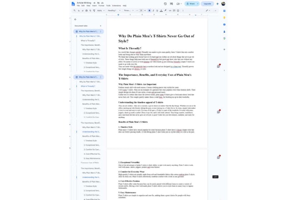Viewport: 297px width, 200px height.
Task: Open the Google Docs home icon
Action: [x=73, y=4]
